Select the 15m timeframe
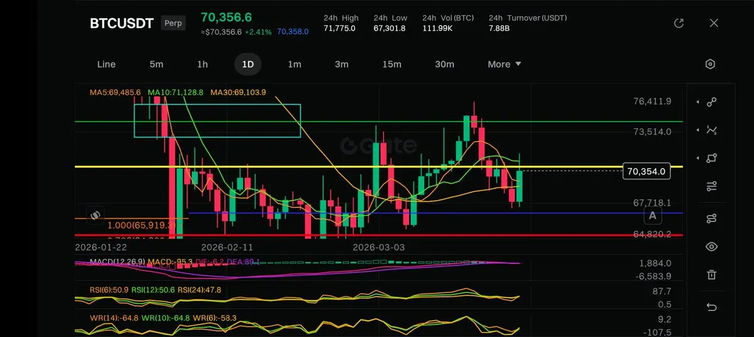This screenshot has width=754, height=337. coord(392,64)
